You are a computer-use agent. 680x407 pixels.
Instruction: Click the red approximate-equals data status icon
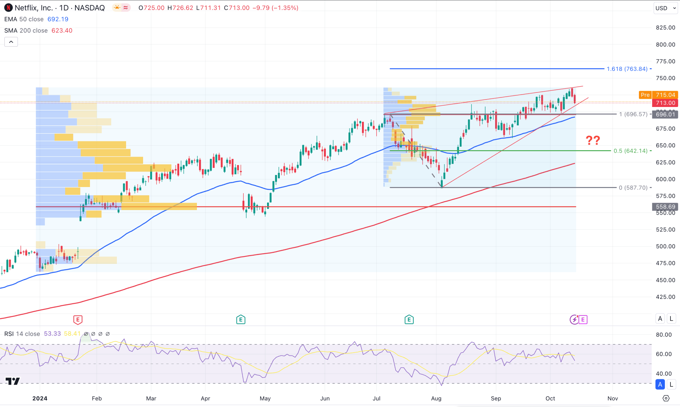click(126, 8)
